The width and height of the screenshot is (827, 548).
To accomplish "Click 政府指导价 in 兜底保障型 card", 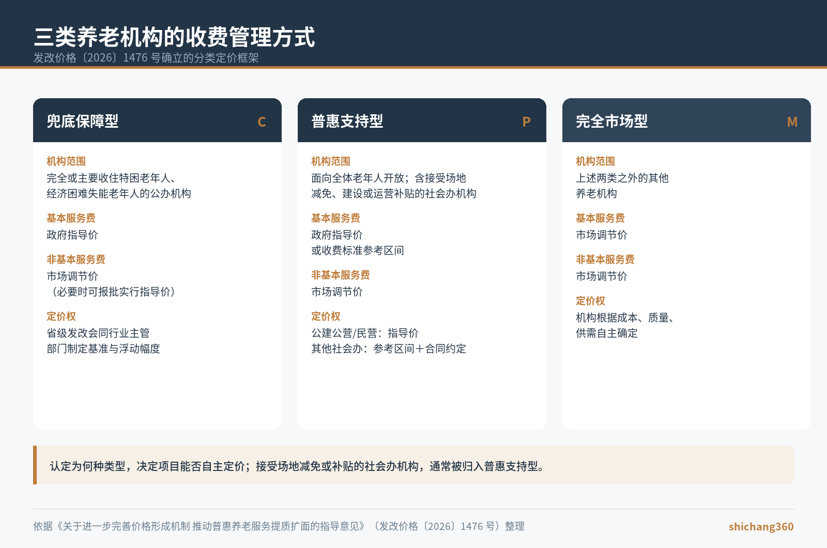I will [x=72, y=235].
